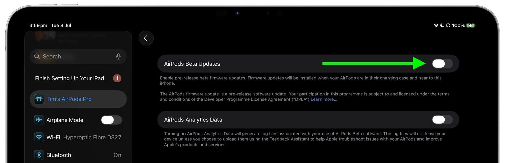Tap the Focus moon status icon
Screen dimensions: 505x163
tap(442, 25)
